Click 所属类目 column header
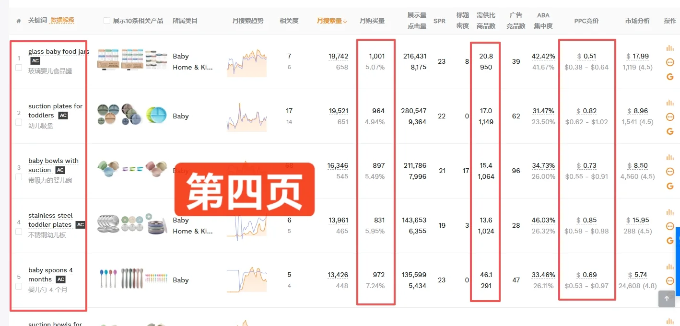The width and height of the screenshot is (680, 326). pos(185,21)
